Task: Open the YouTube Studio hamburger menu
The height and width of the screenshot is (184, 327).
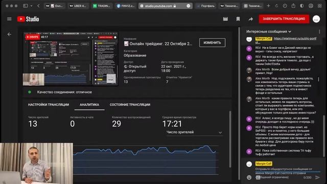Action: (x=9, y=19)
